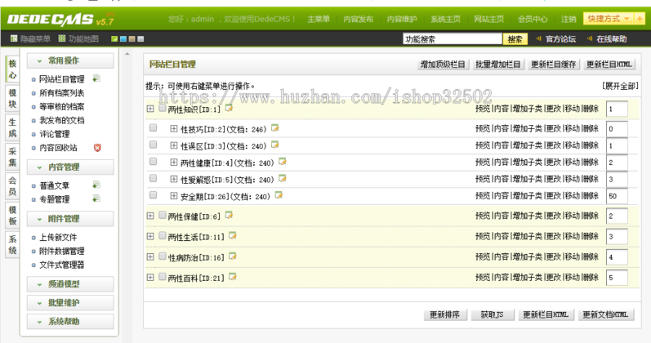Click the 搜索 button
Image resolution: width=651 pixels, height=343 pixels.
(x=515, y=39)
